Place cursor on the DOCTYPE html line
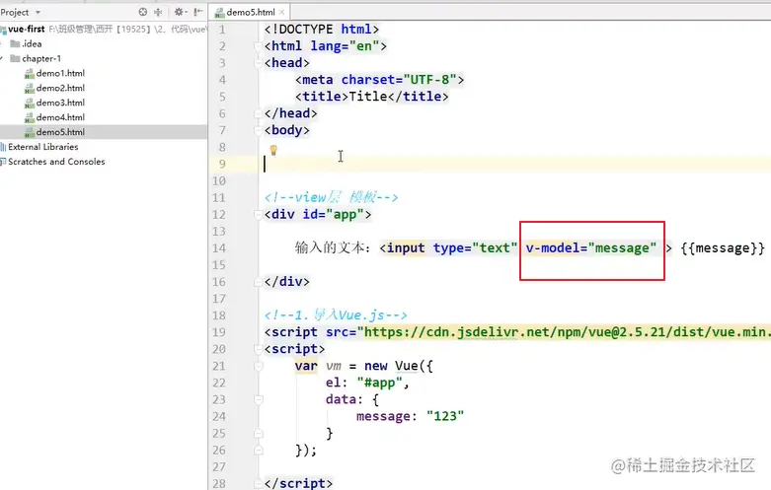This screenshot has height=490, width=771. tap(322, 30)
